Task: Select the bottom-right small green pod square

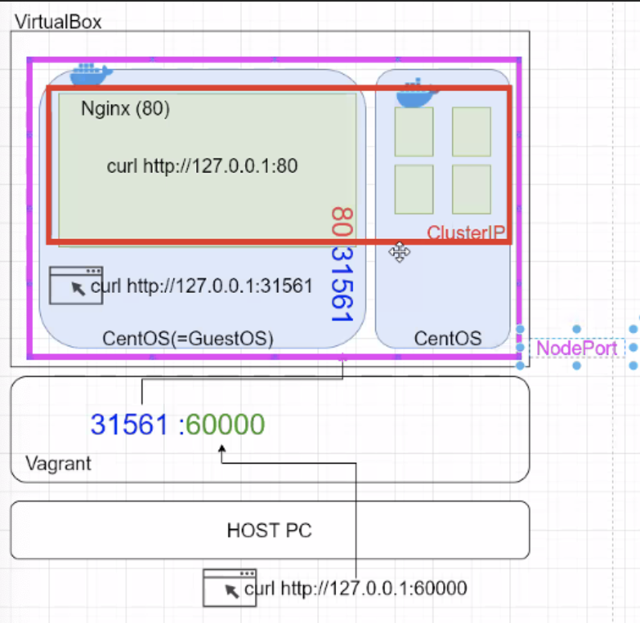Action: coord(471,189)
